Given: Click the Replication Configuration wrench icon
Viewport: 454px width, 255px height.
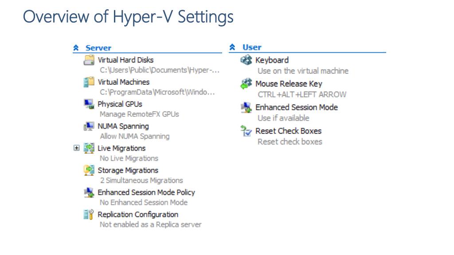Looking at the screenshot, I should pyautogui.click(x=89, y=214).
